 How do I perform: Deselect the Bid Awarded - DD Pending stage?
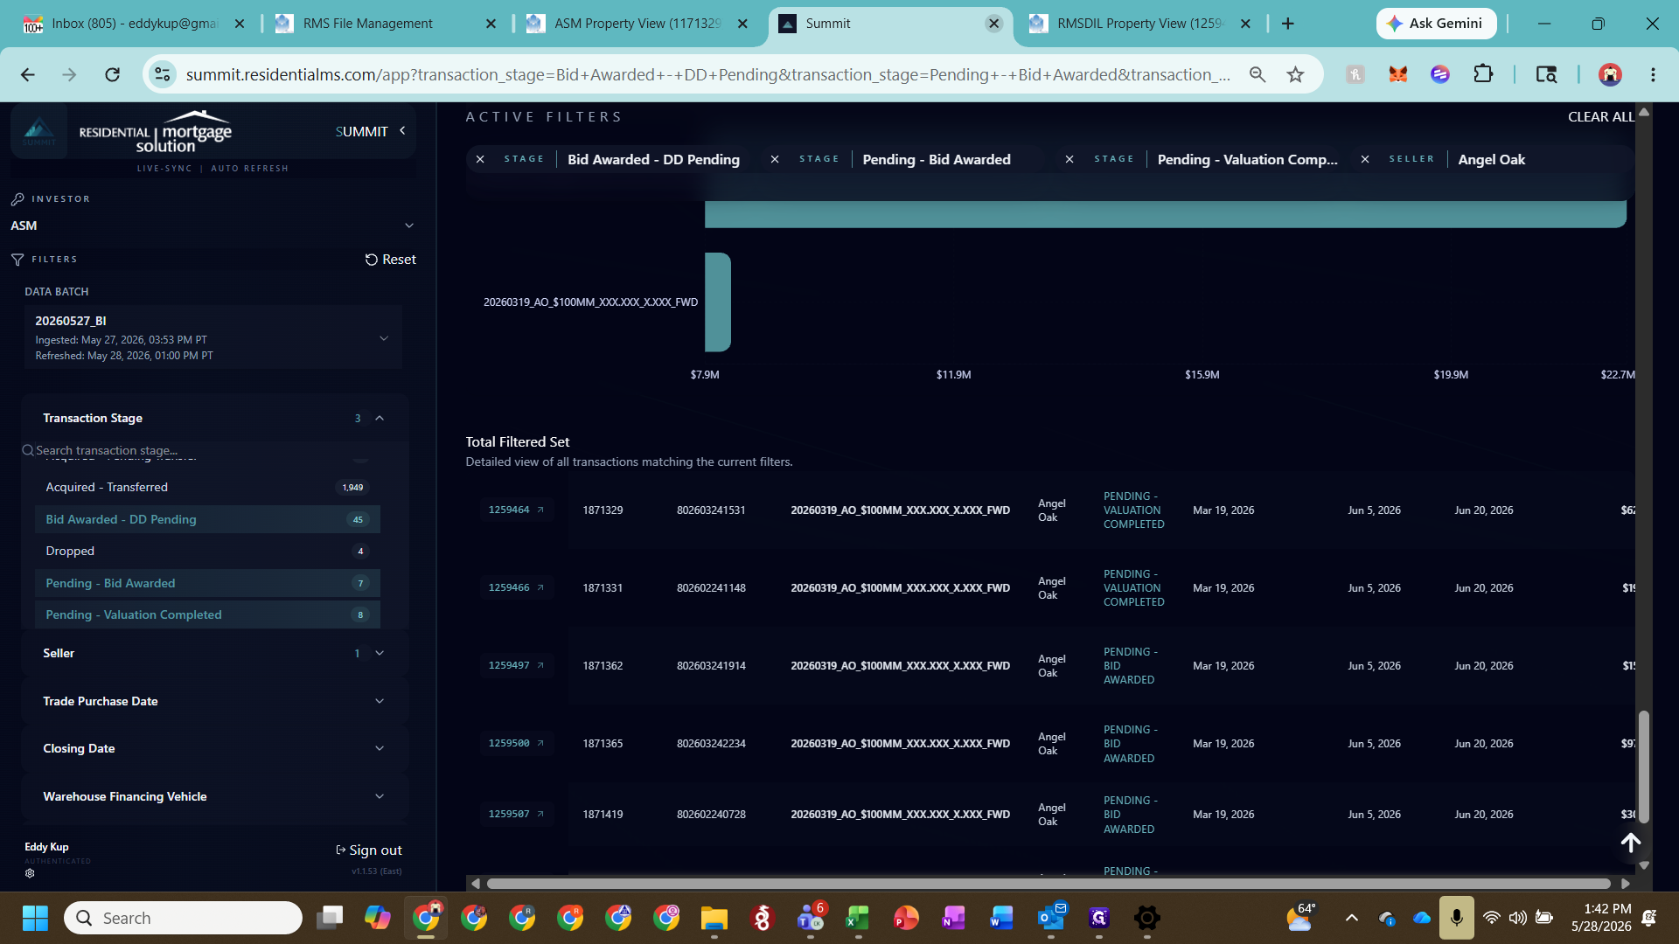pyautogui.click(x=207, y=519)
